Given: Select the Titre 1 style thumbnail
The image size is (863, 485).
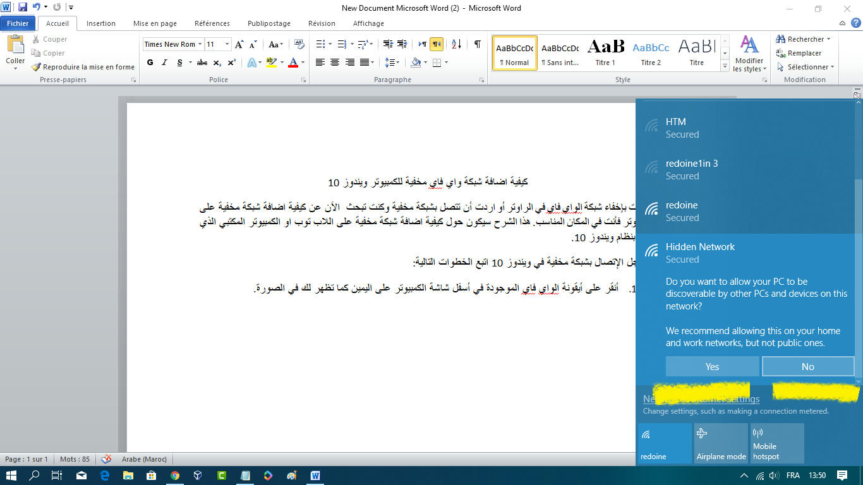Looking at the screenshot, I should tap(605, 52).
